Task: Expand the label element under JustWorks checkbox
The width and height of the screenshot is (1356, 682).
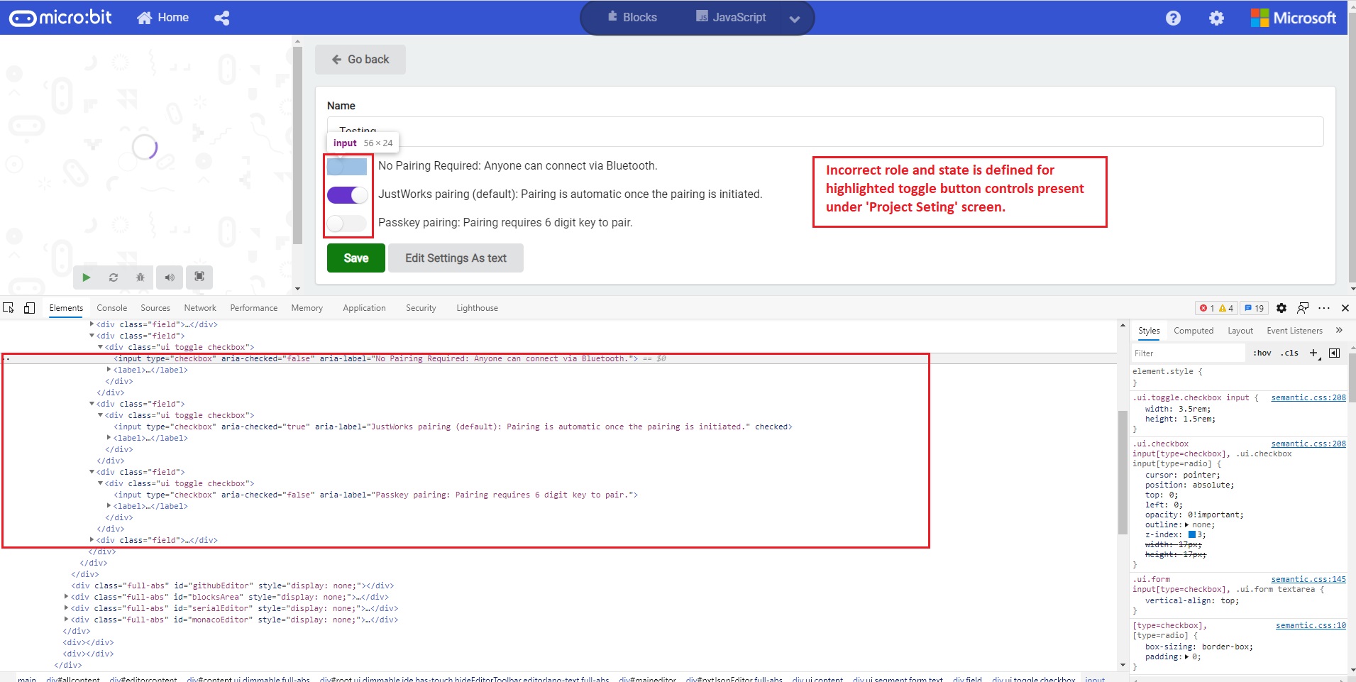Action: tap(108, 437)
